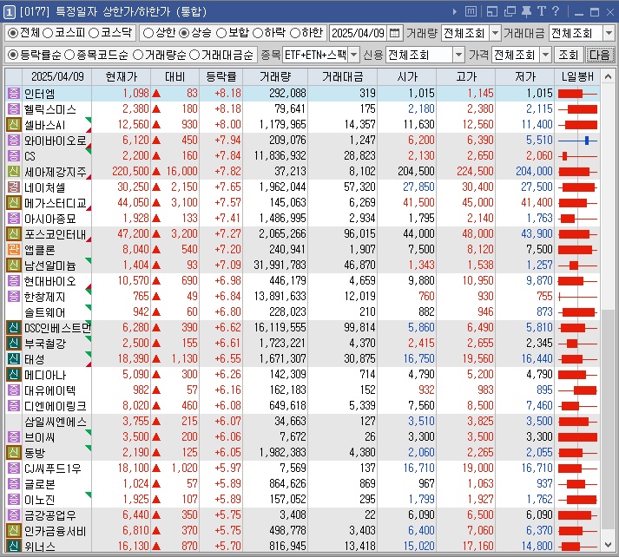Sort by the 시가 column header
This screenshot has width=619, height=557.
pyautogui.click(x=406, y=76)
